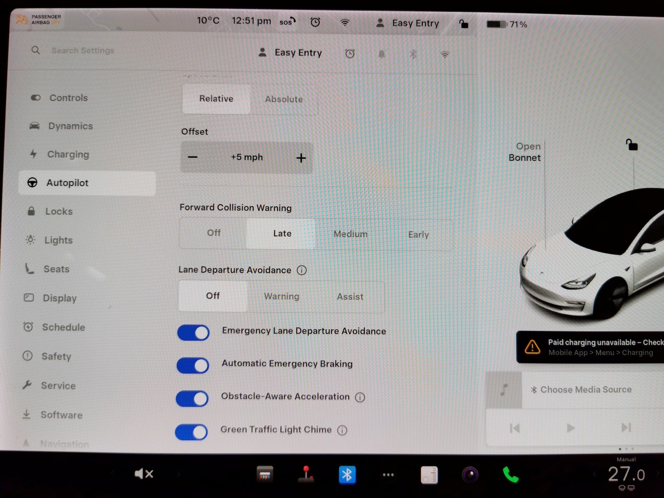
Task: Switch speed limit mode to Absolute
Action: point(284,99)
